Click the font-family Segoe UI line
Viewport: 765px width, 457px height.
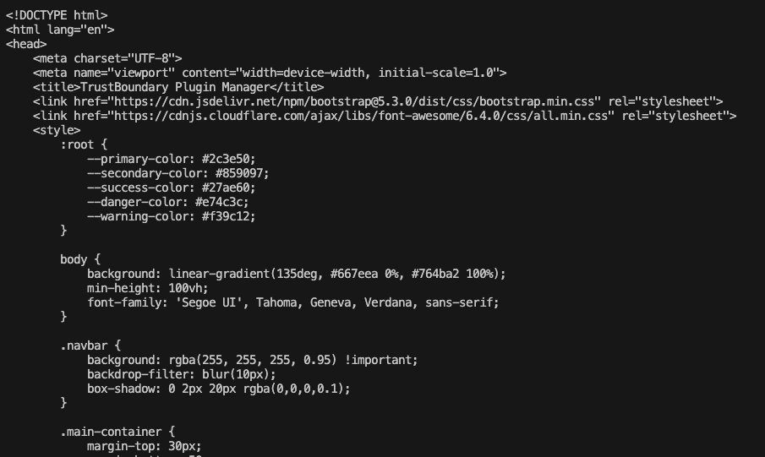(x=292, y=302)
